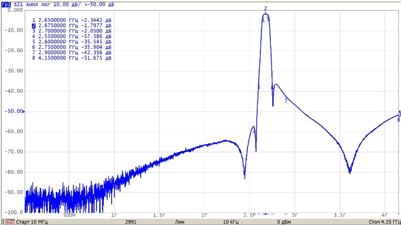Select marker 1 row at 2.6500000 ГГц
401x225 pixels.
click(x=72, y=20)
